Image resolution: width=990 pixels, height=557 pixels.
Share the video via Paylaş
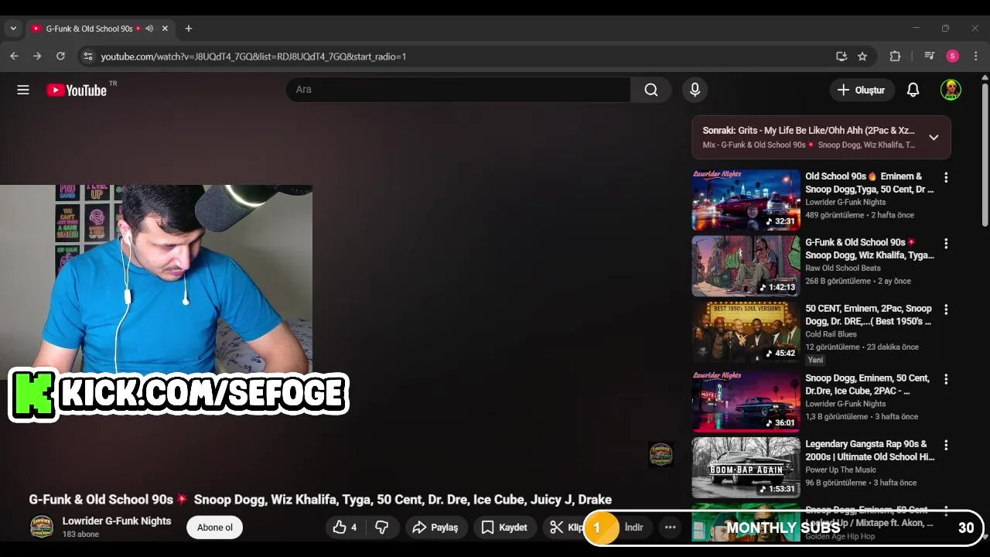click(436, 528)
